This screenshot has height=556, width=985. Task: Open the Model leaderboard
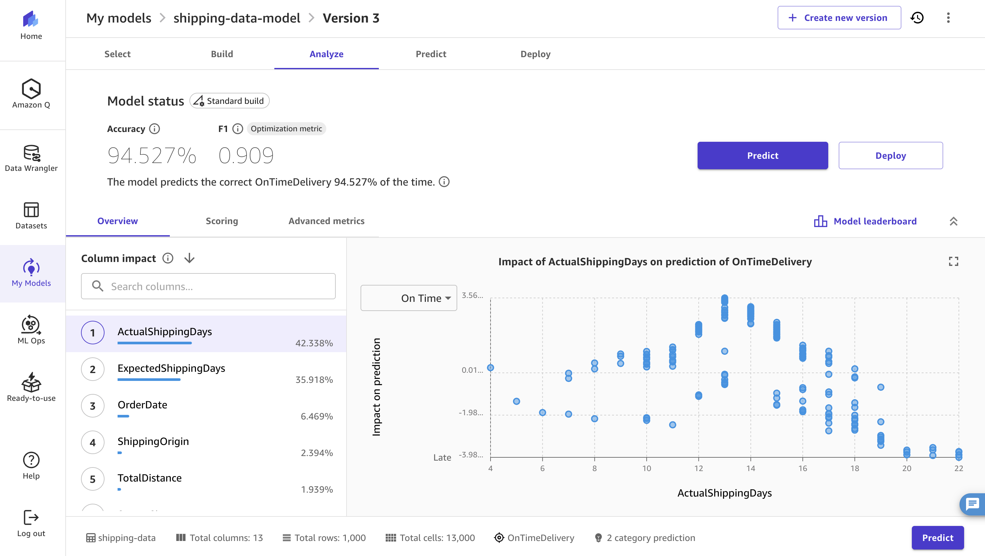click(875, 221)
